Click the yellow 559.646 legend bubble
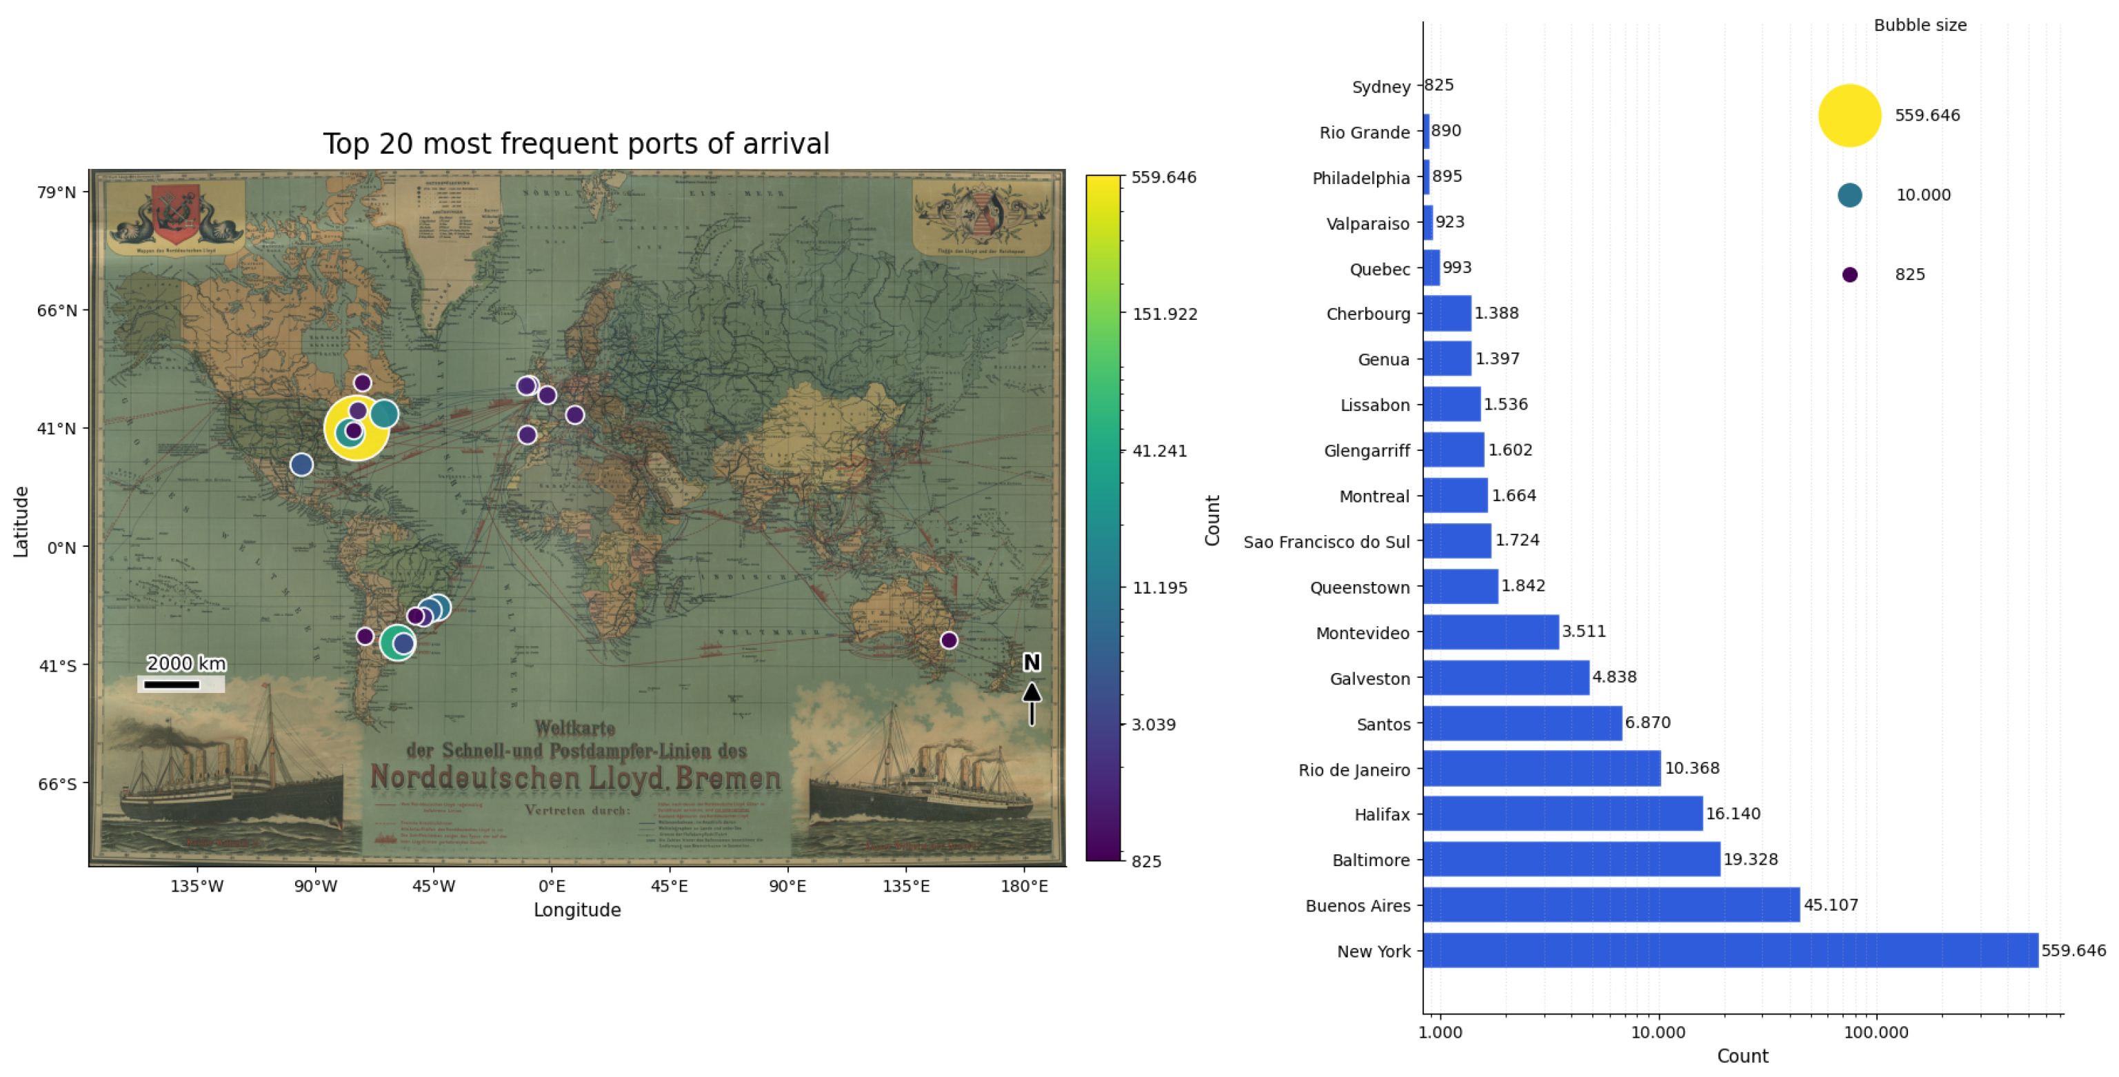2119x1077 pixels. (1850, 115)
